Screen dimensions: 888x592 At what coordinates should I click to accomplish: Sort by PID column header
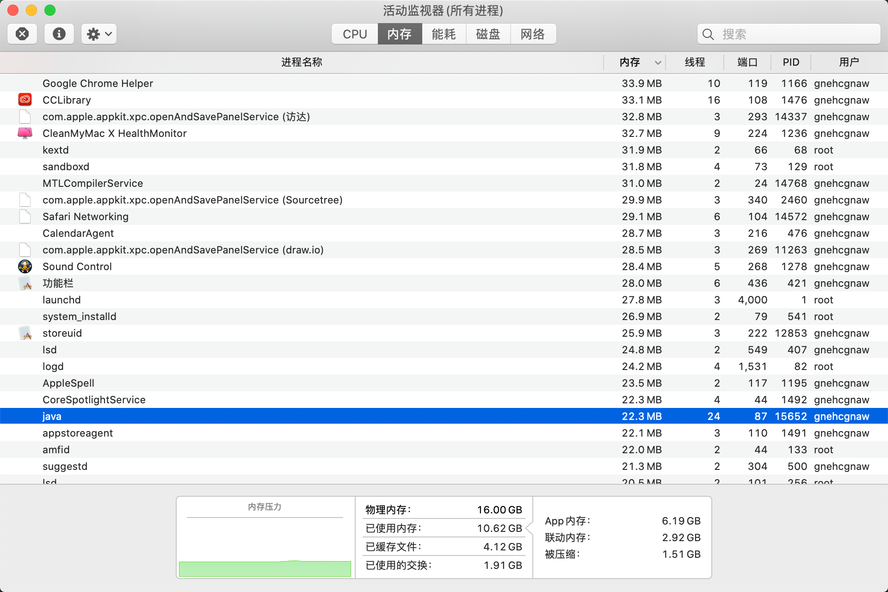coord(791,62)
